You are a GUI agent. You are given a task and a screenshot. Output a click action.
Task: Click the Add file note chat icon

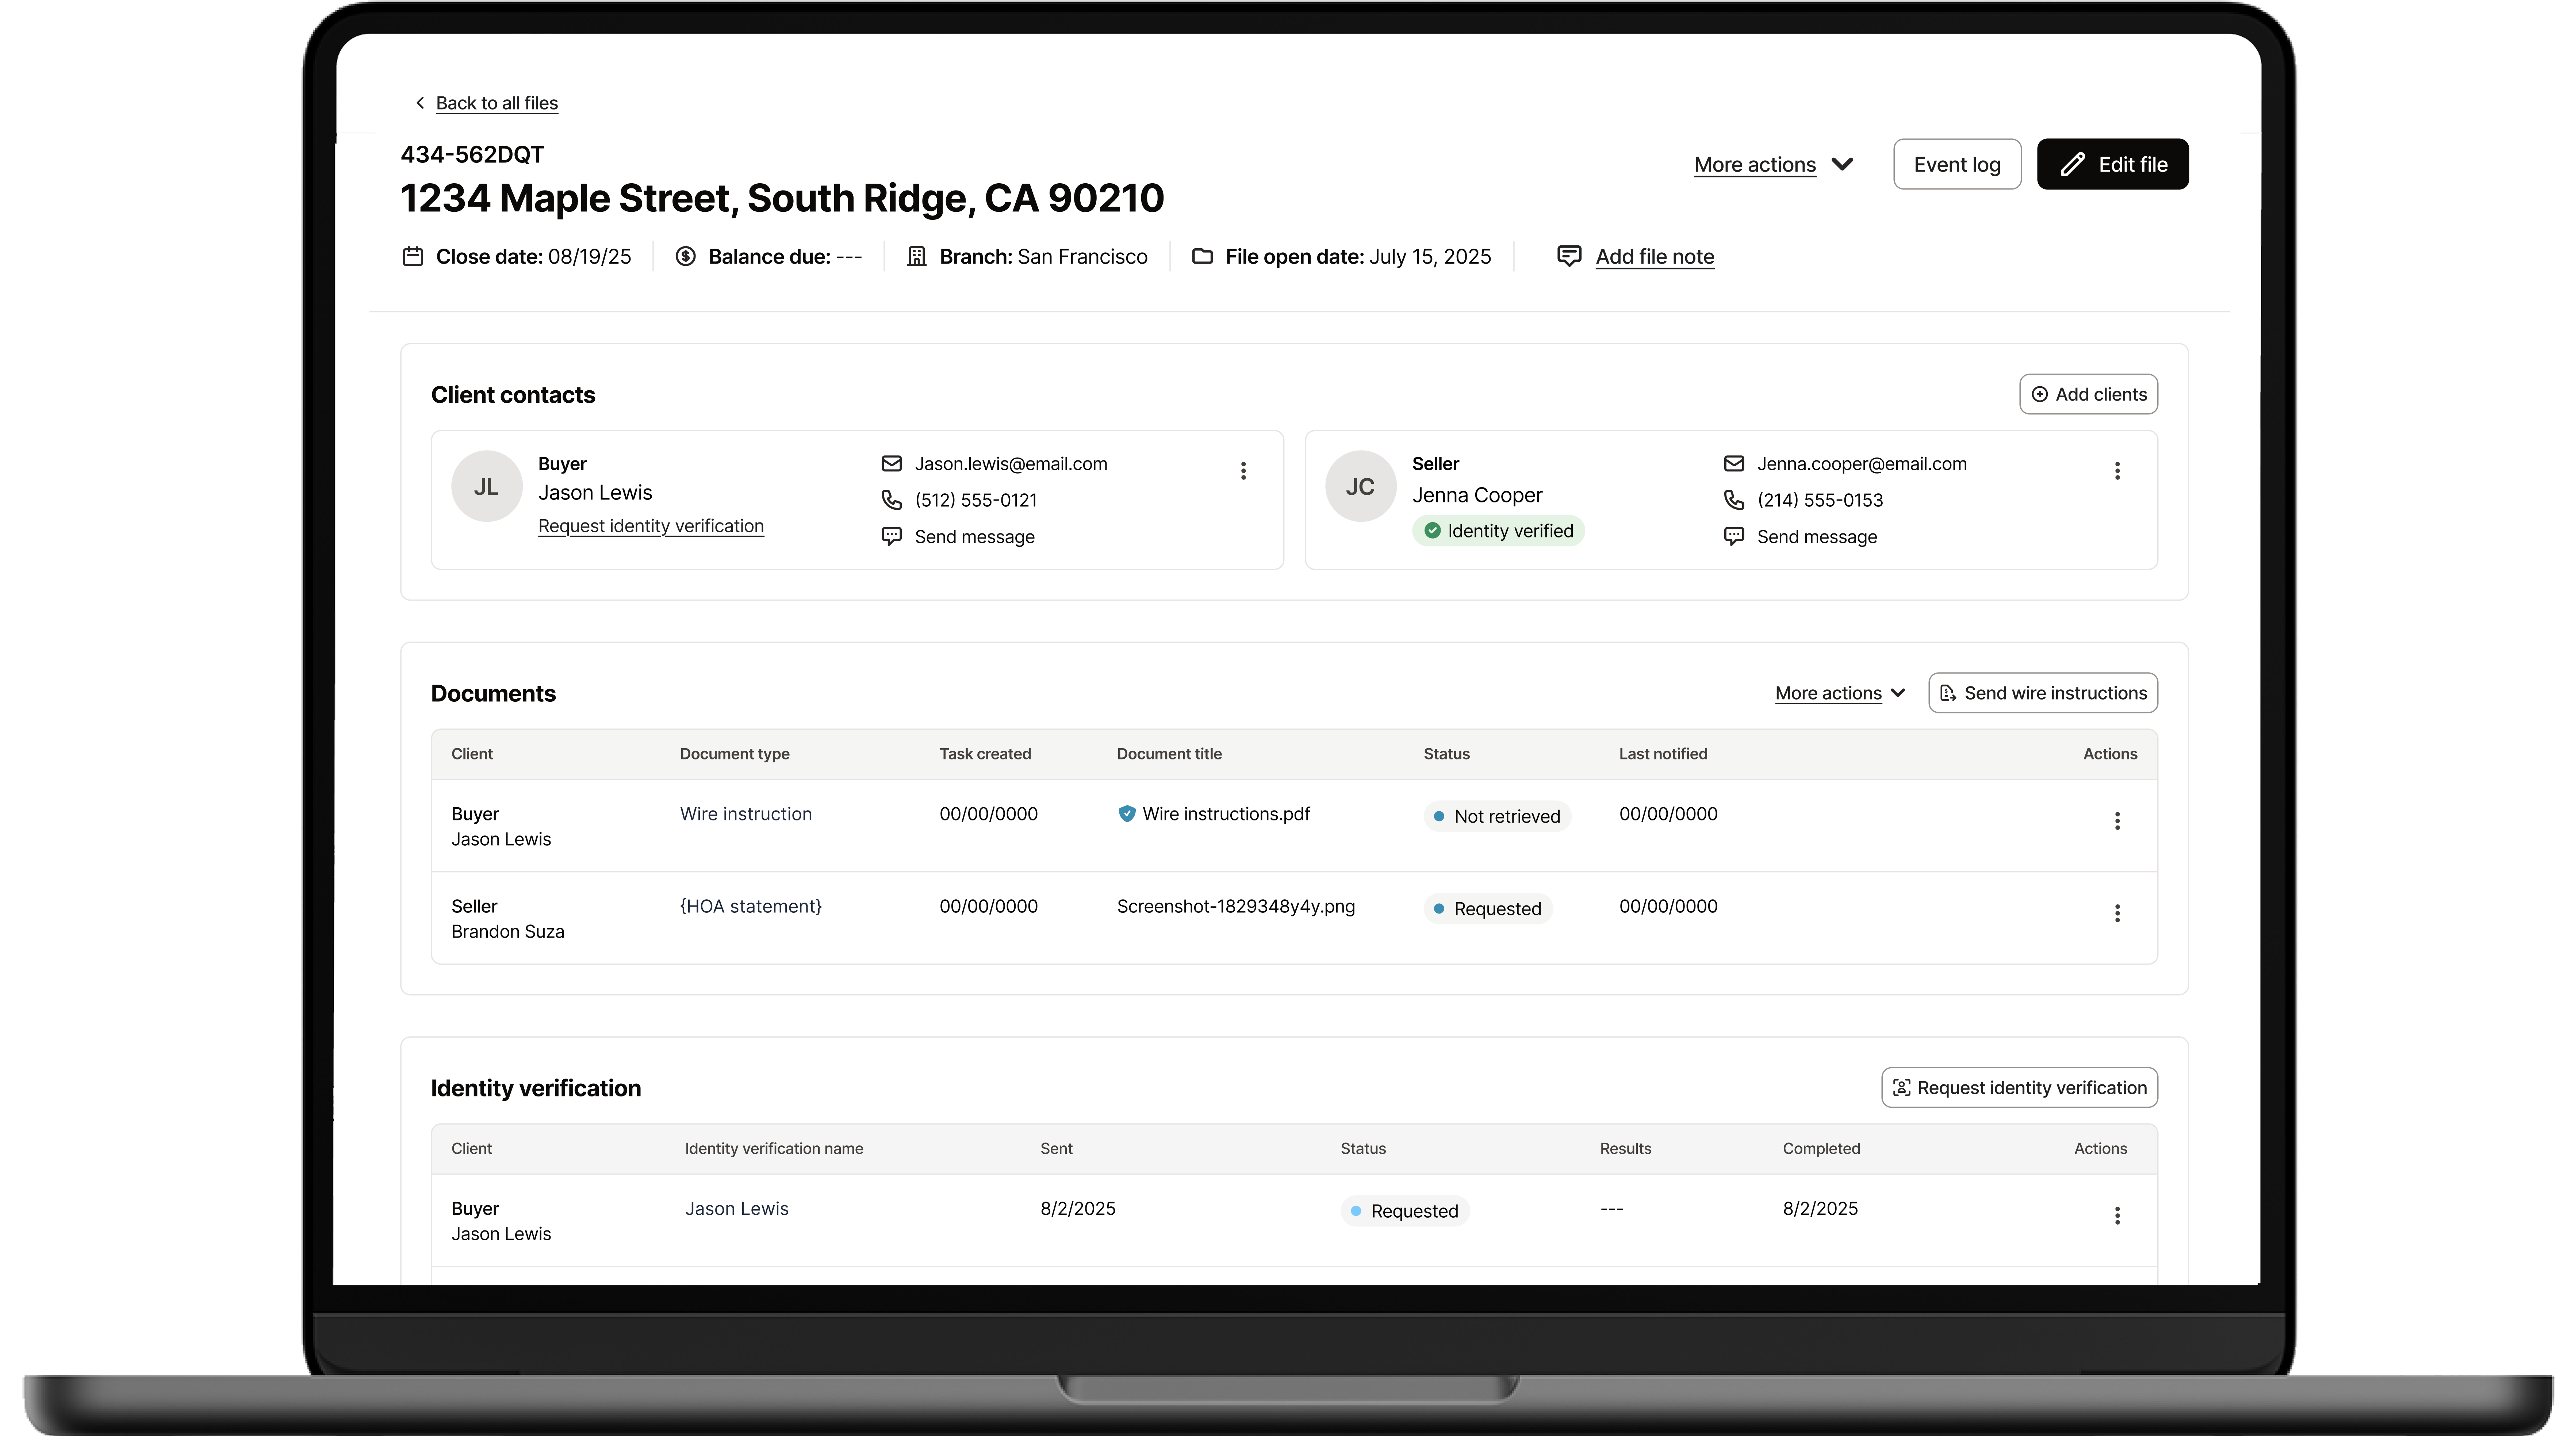(x=1569, y=256)
